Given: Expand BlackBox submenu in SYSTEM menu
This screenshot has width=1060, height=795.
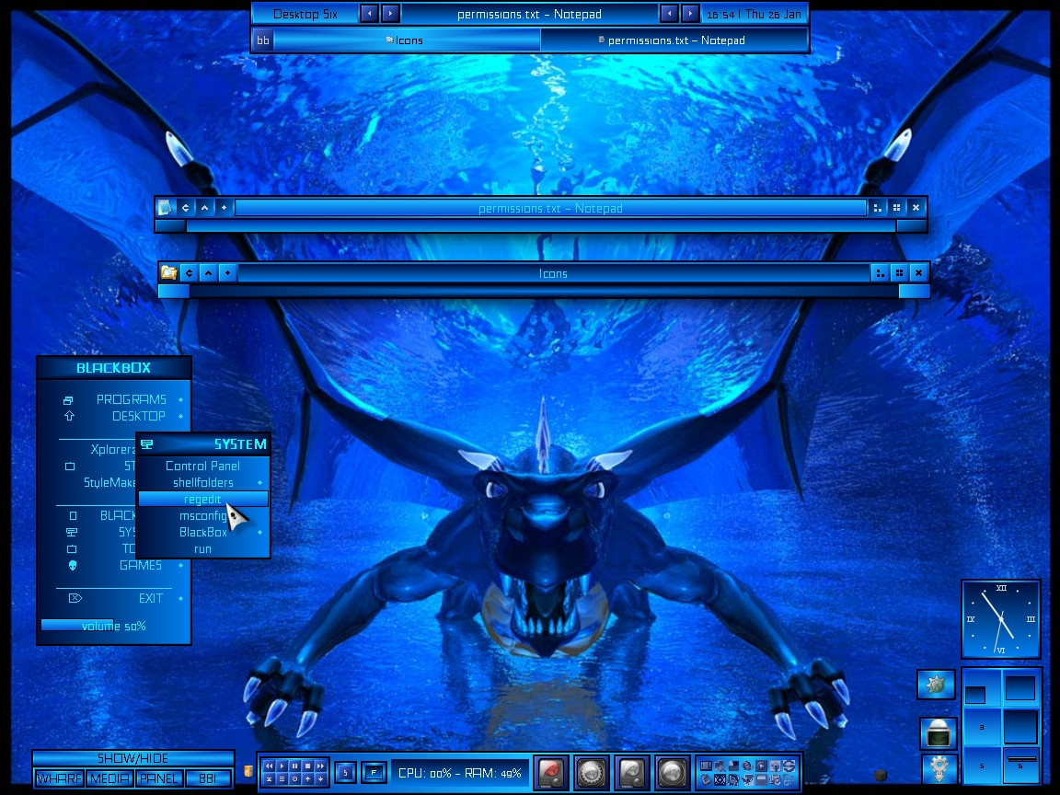Looking at the screenshot, I should 202,532.
